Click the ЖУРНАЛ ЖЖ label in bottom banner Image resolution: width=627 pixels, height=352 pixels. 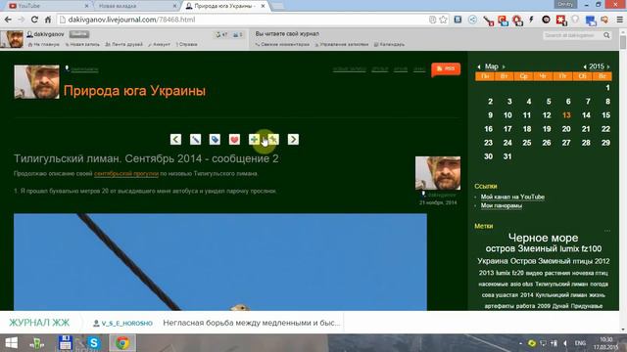(39, 323)
